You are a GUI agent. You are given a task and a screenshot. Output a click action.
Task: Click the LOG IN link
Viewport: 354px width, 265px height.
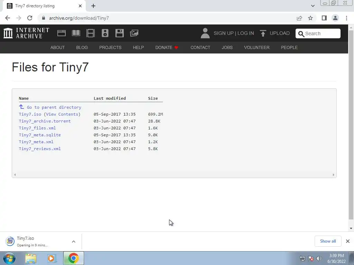coord(246,33)
